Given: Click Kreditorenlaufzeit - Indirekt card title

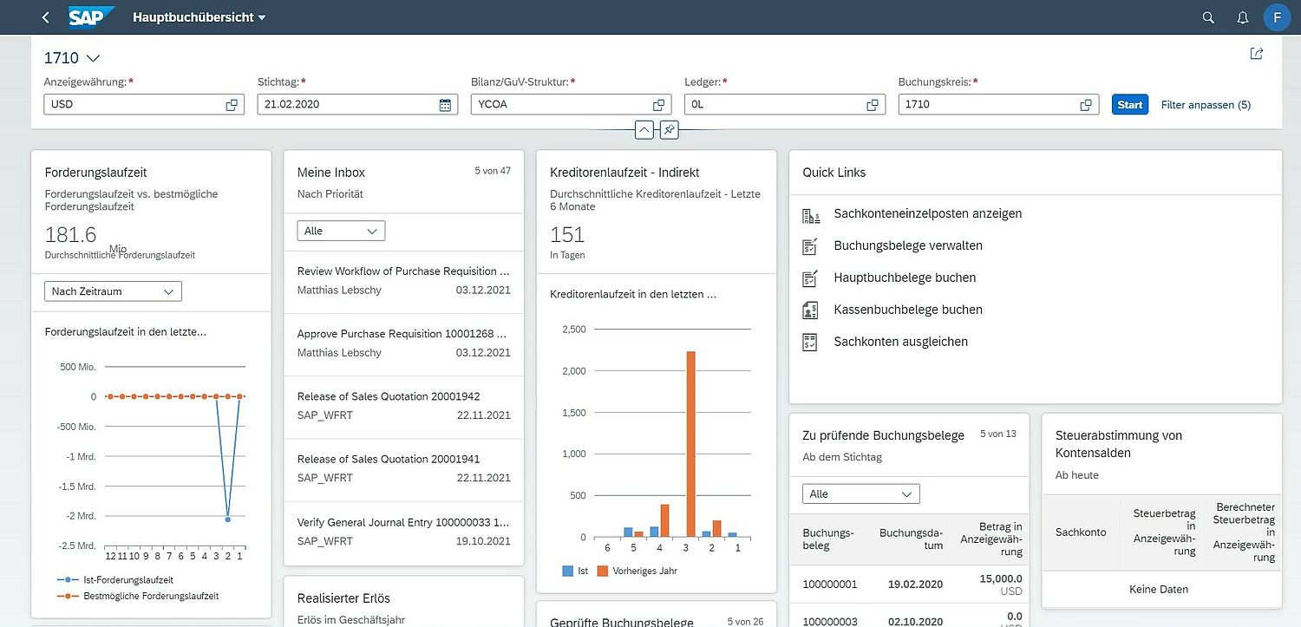Looking at the screenshot, I should click(x=624, y=173).
